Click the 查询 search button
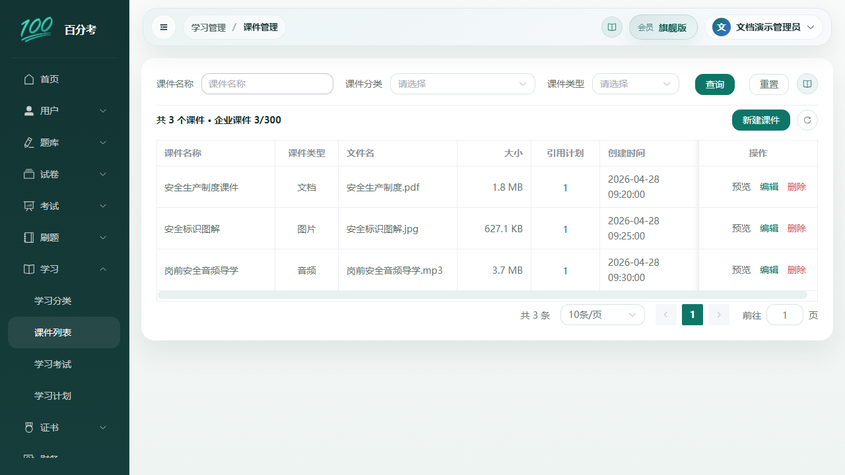Image resolution: width=845 pixels, height=475 pixels. (715, 84)
